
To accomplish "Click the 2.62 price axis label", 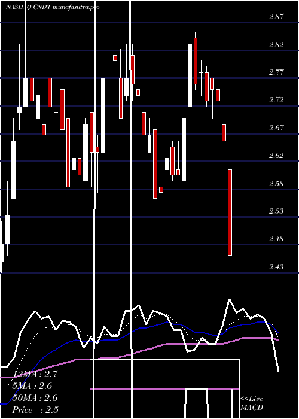I will click(x=276, y=156).
